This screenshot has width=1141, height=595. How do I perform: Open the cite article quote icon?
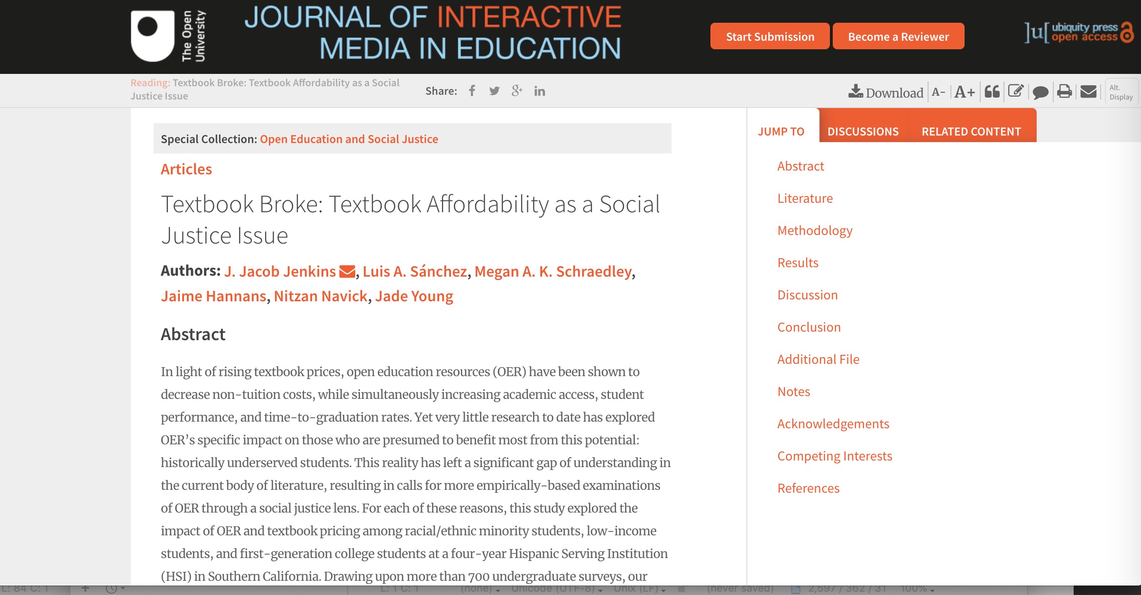[x=992, y=91]
